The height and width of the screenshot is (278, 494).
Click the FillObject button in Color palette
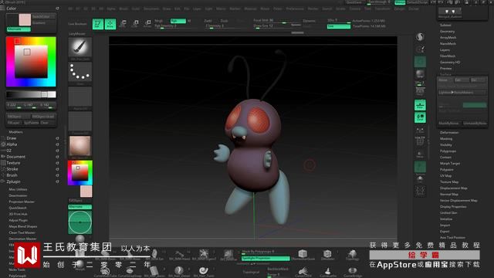pyautogui.click(x=19, y=117)
